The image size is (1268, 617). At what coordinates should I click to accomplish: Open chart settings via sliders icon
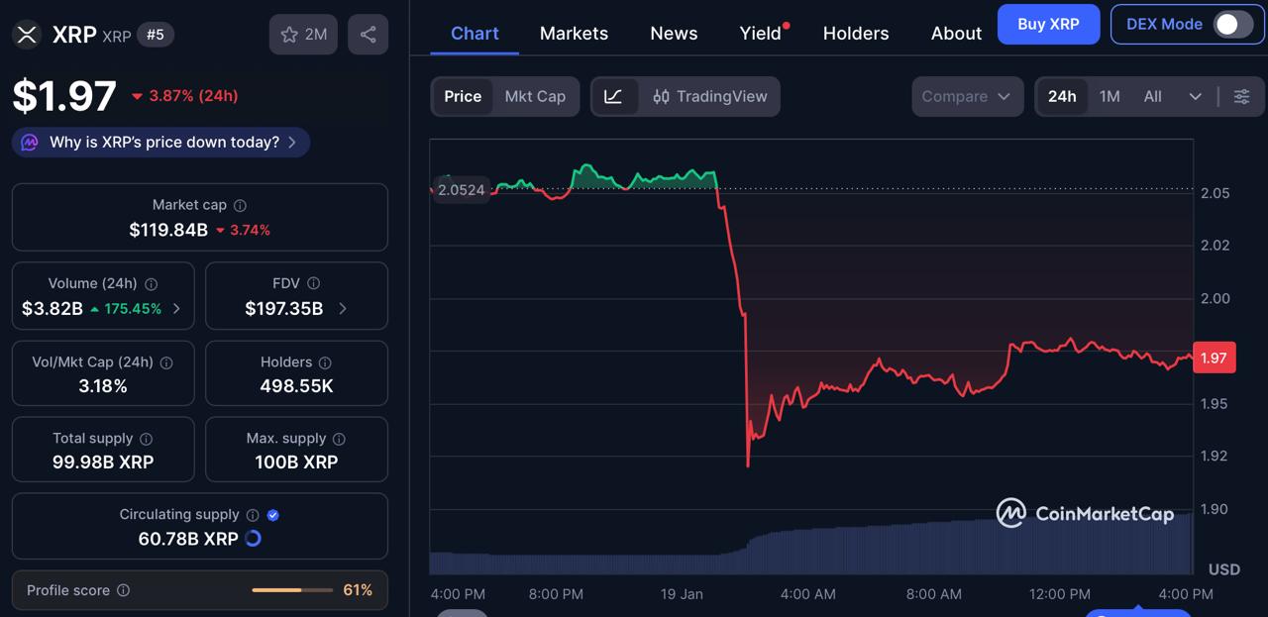[x=1241, y=96]
